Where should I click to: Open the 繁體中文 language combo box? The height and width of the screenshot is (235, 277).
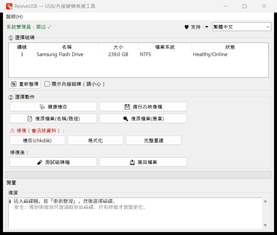(x=242, y=27)
